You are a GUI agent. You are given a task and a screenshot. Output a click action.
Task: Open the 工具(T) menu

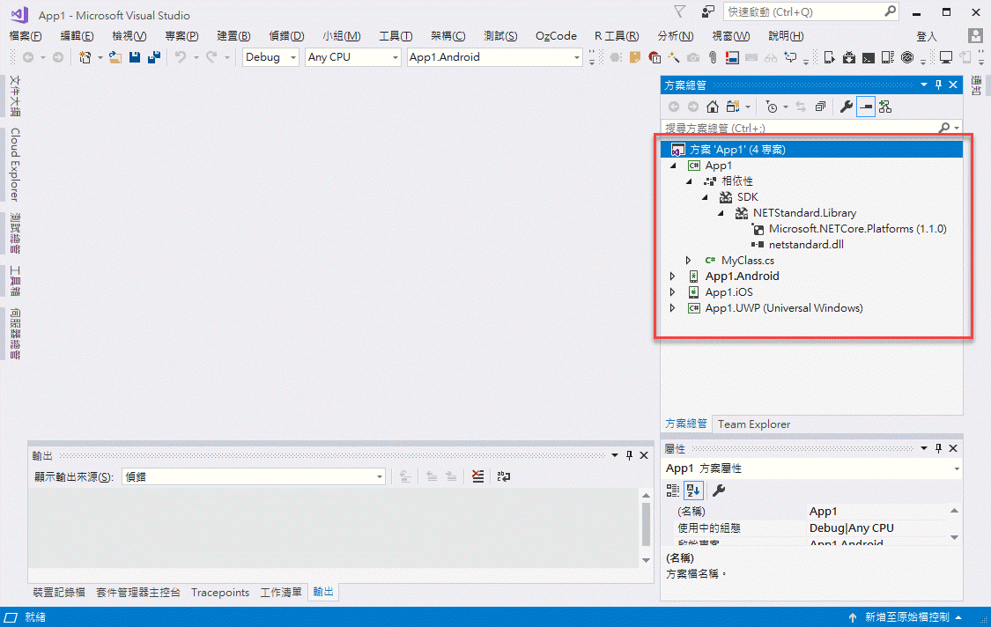396,36
